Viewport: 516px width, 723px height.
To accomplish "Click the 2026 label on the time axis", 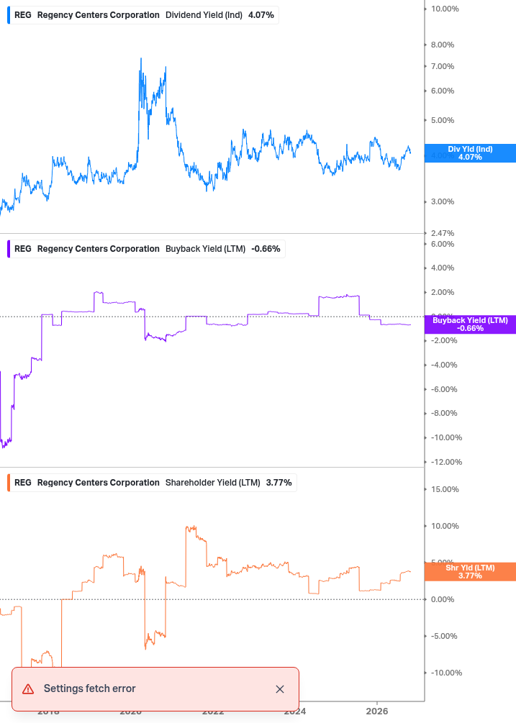I will [376, 711].
